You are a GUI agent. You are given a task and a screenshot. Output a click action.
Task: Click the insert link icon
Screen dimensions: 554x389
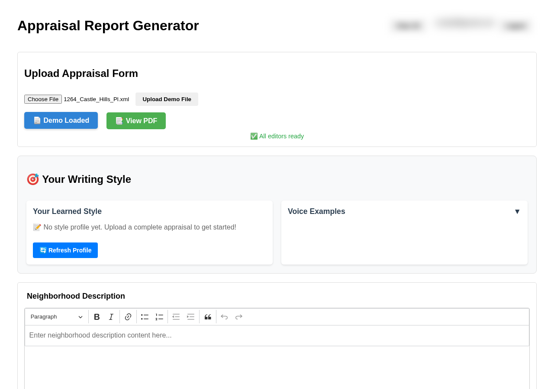[128, 317]
